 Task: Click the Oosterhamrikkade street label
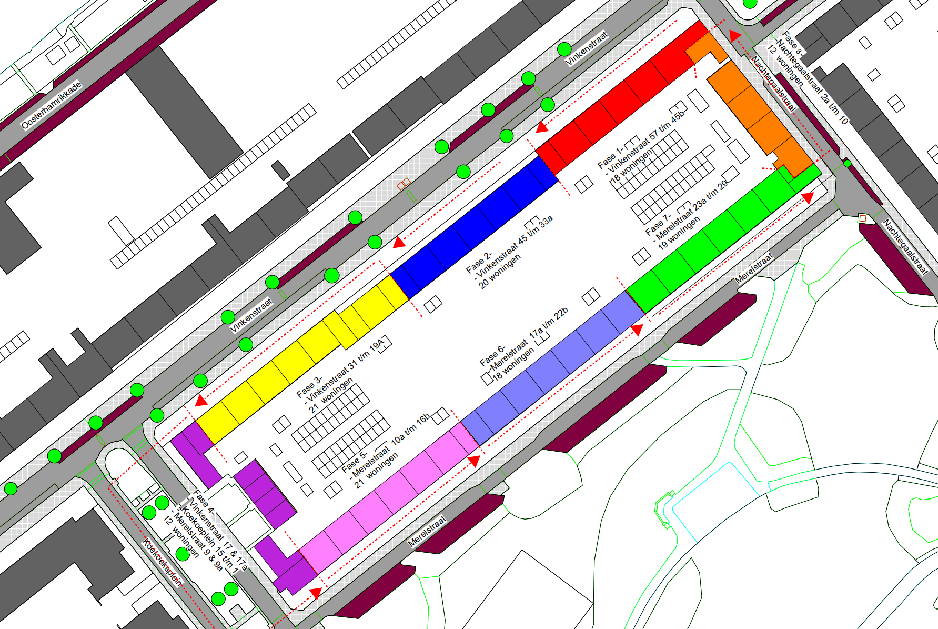pyautogui.click(x=52, y=105)
